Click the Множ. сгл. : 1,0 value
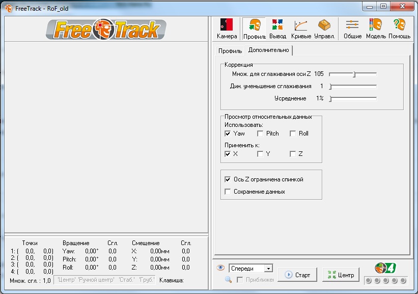 [x=30, y=280]
